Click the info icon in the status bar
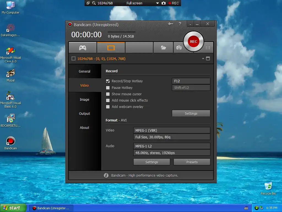 pyautogui.click(x=106, y=175)
